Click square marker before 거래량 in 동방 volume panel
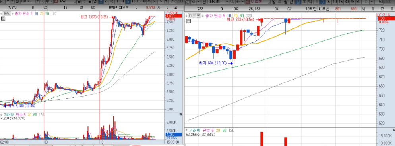 coord(2,115)
